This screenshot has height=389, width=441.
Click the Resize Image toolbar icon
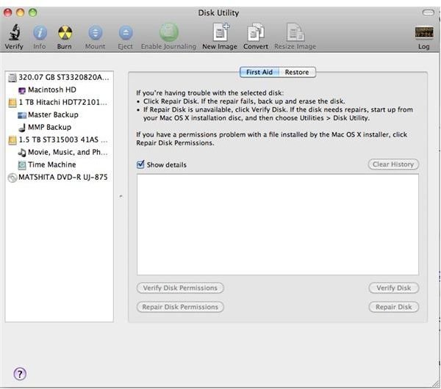pyautogui.click(x=295, y=32)
